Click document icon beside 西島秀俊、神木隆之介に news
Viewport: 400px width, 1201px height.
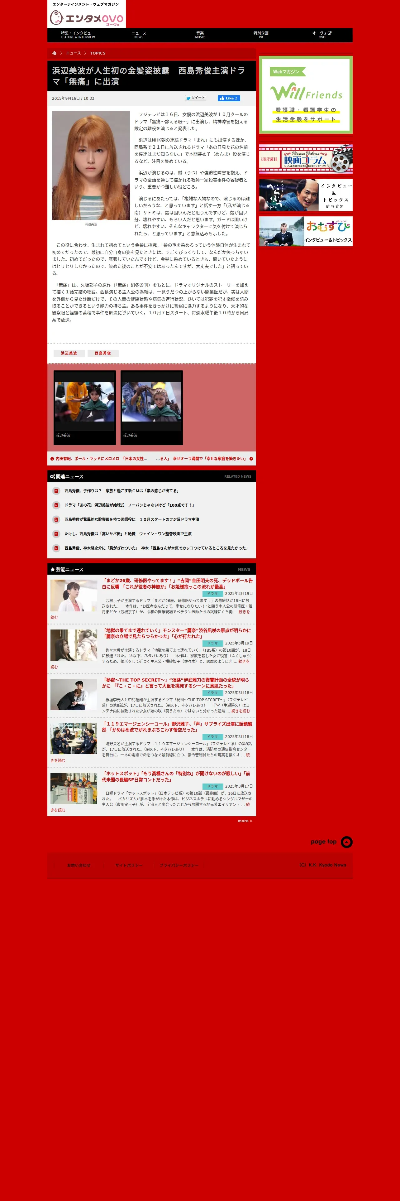pos(56,548)
